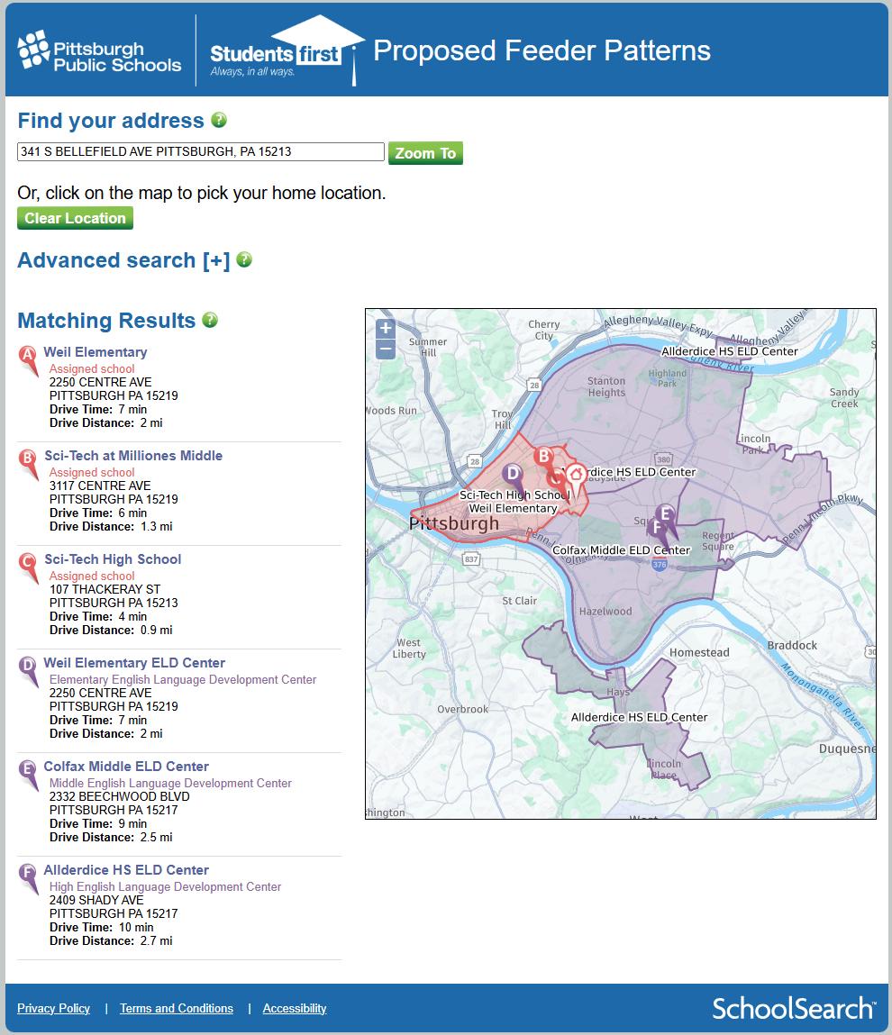Click the D pin on the map

(x=513, y=474)
